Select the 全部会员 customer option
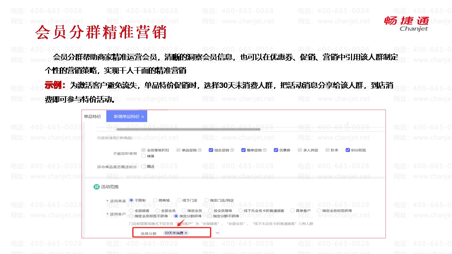 tap(157, 211)
